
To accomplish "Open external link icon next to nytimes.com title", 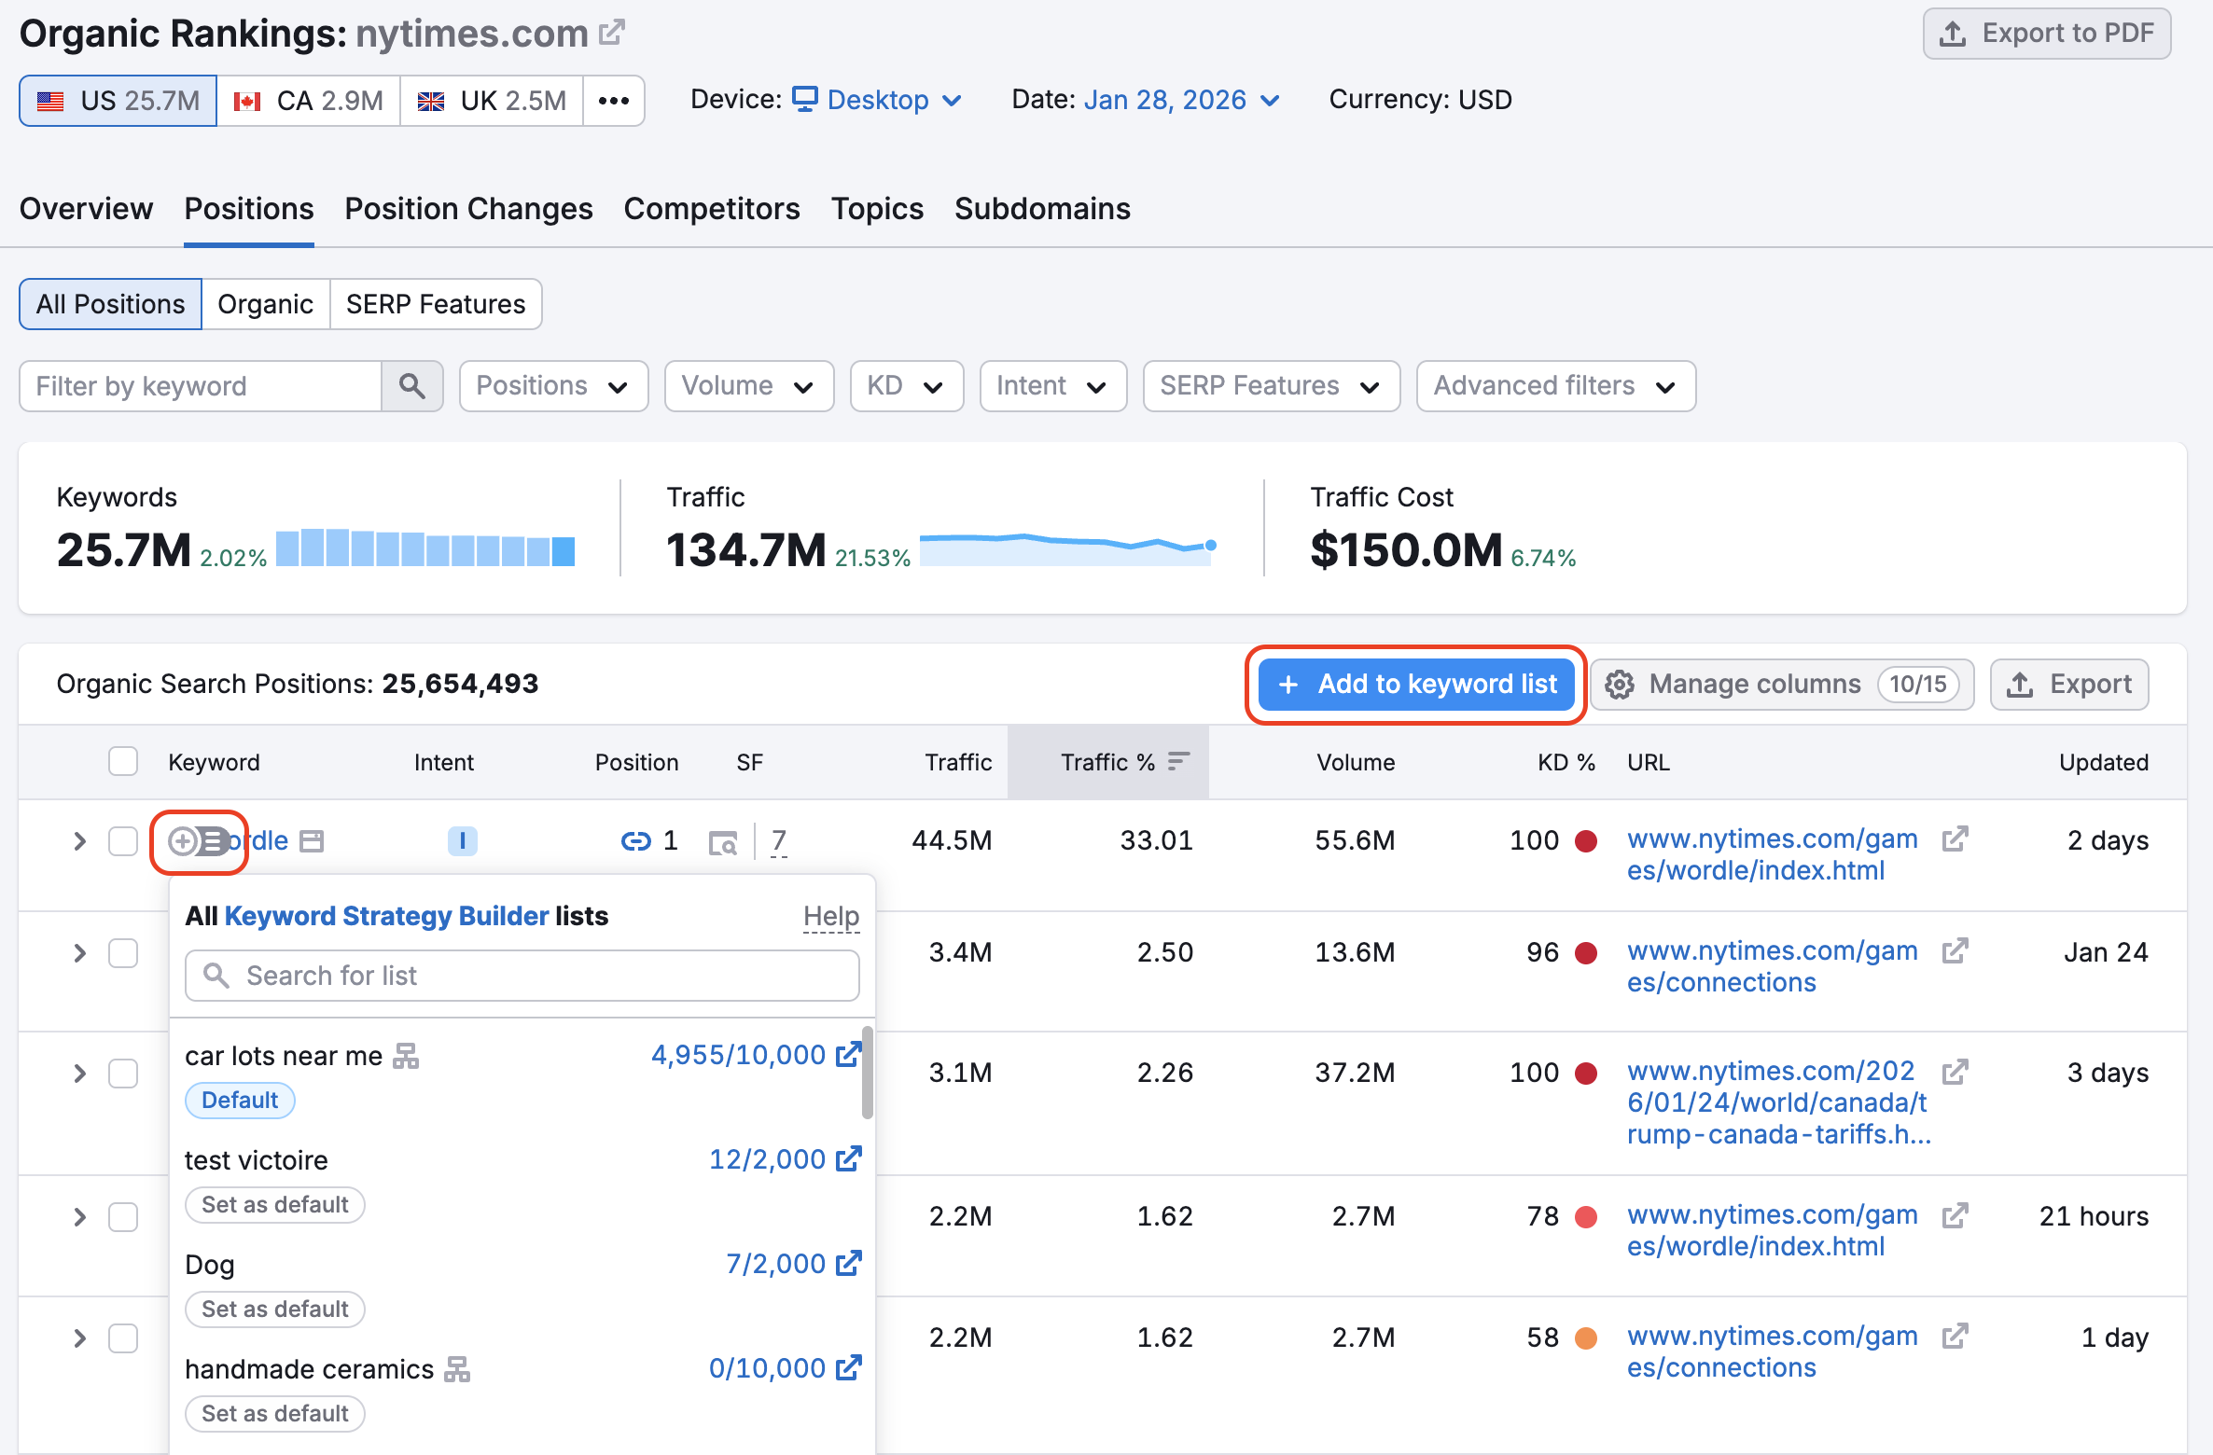I will click(612, 33).
